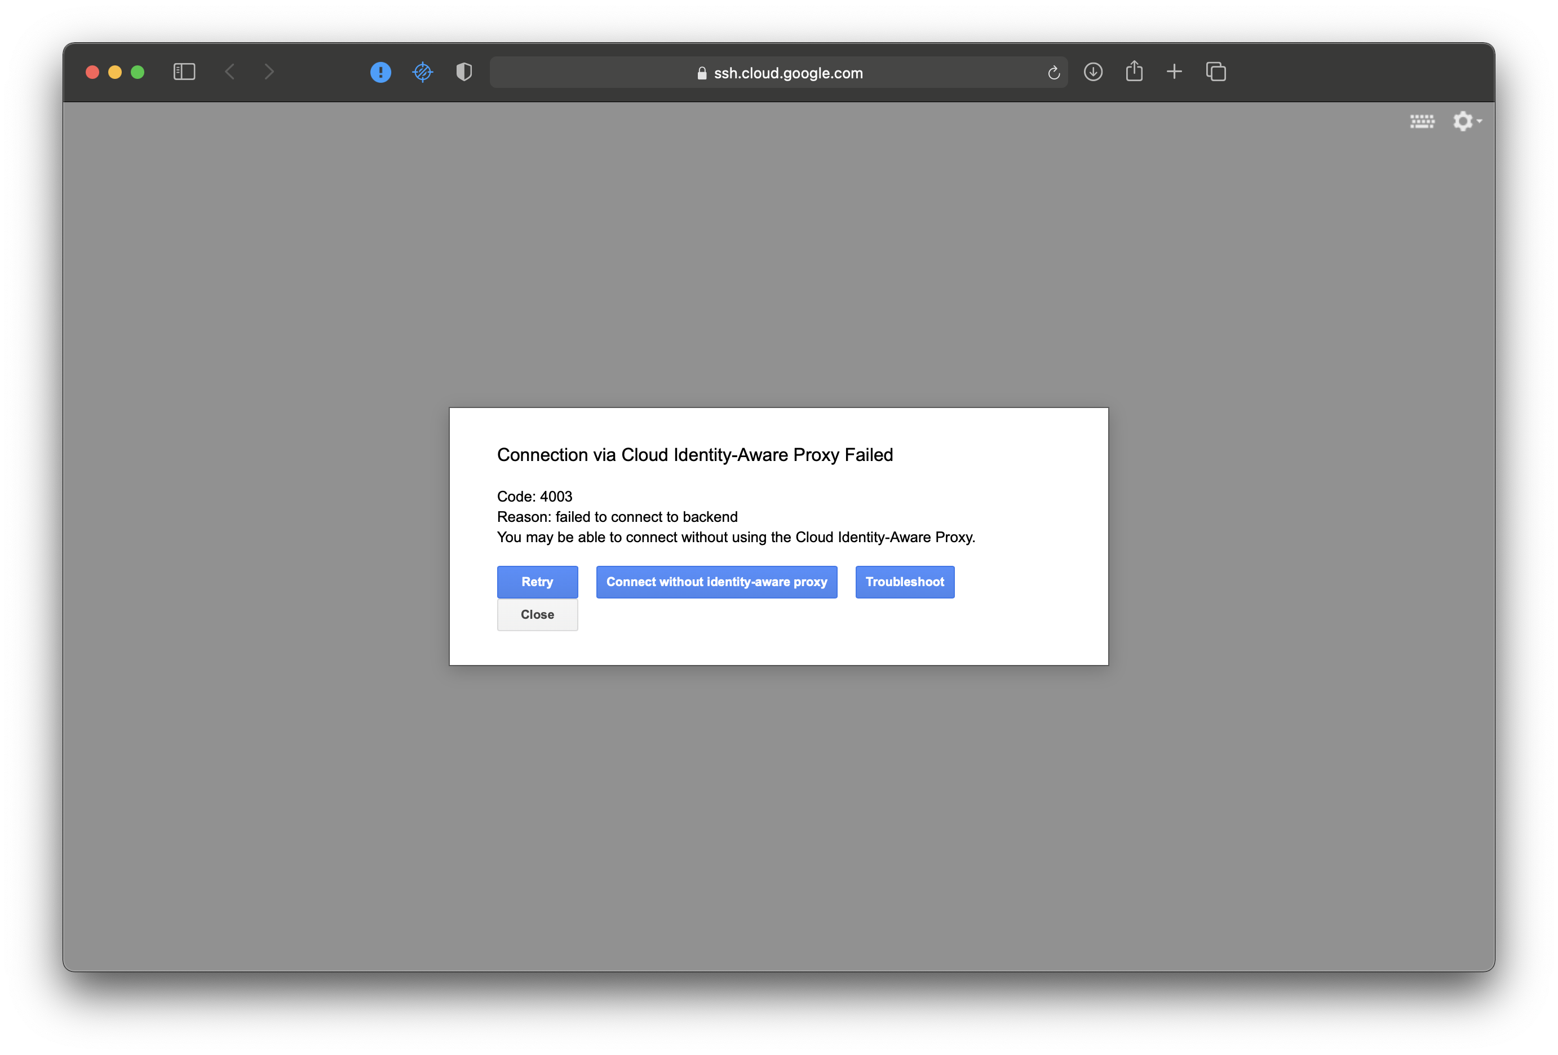Dismiss dialog with the Close button
1558x1055 pixels.
(537, 615)
